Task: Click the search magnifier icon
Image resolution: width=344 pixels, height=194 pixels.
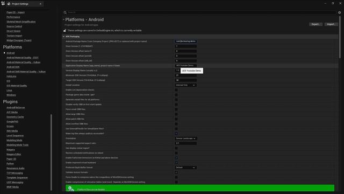Action: tap(65, 12)
